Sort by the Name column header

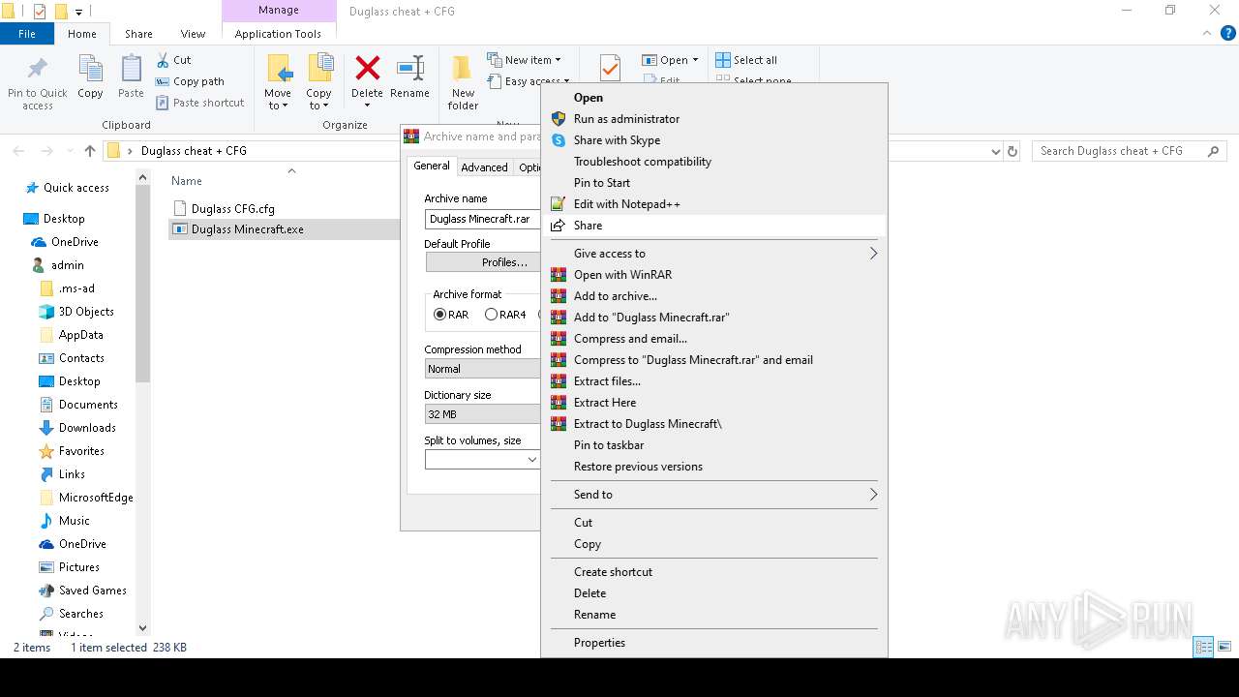click(187, 181)
